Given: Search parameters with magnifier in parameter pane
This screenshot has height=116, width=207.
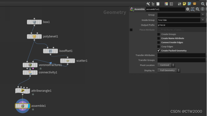Looking at the screenshot, I should [x=198, y=9].
